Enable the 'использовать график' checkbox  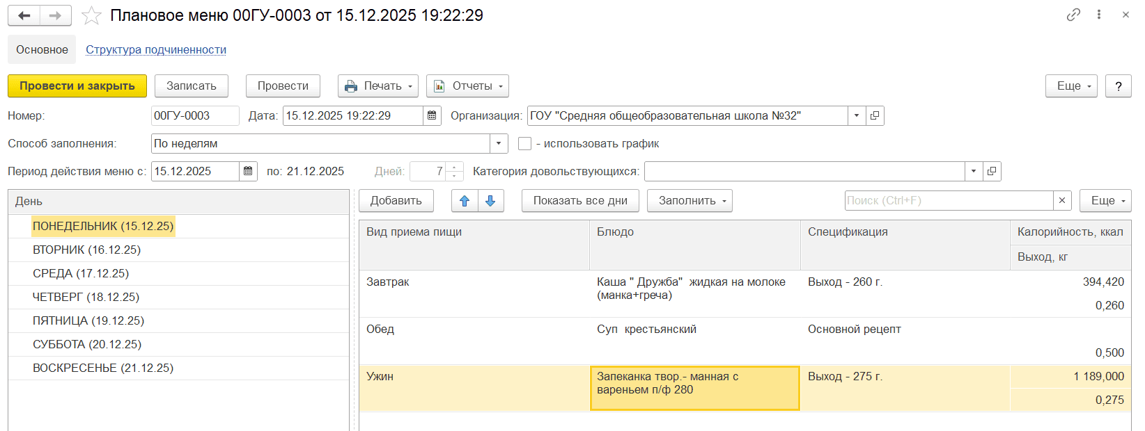[x=525, y=144]
